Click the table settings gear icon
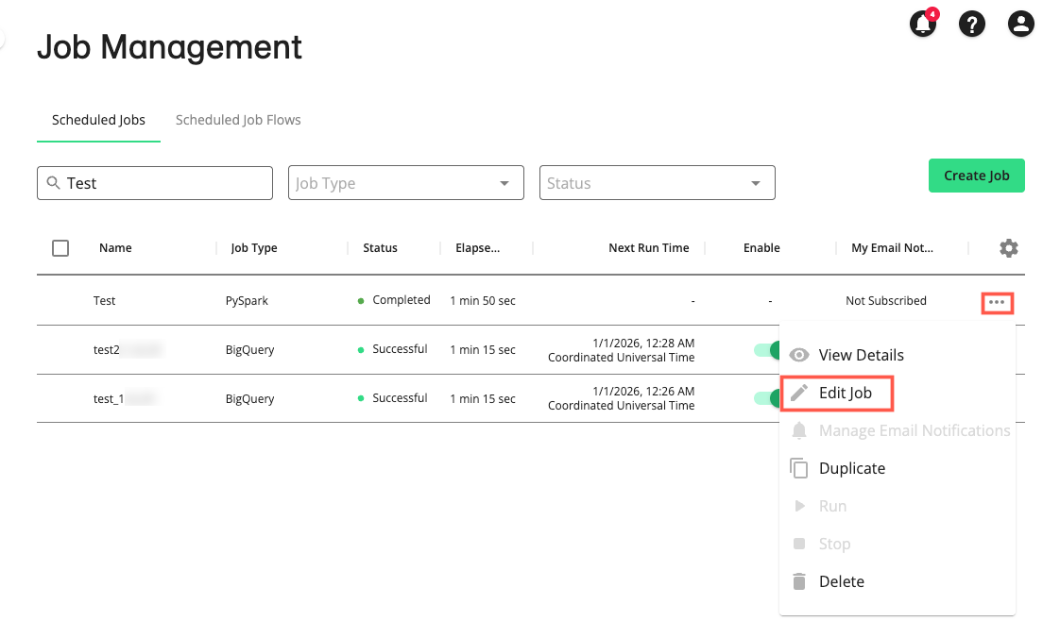The width and height of the screenshot is (1043, 621). coord(1009,248)
